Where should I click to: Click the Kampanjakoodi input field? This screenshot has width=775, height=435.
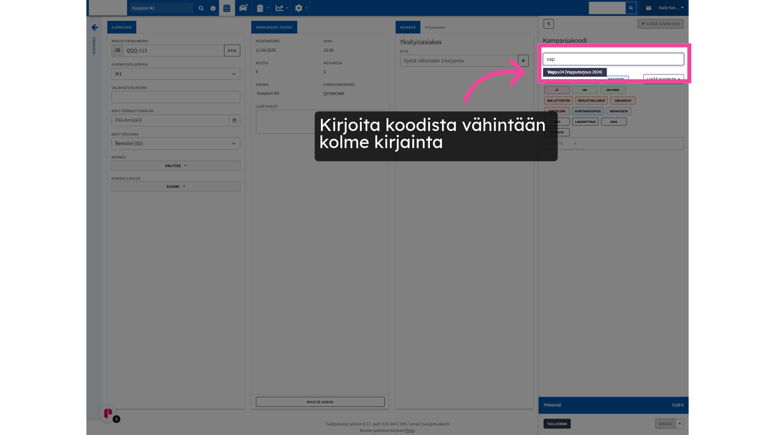[x=613, y=59]
